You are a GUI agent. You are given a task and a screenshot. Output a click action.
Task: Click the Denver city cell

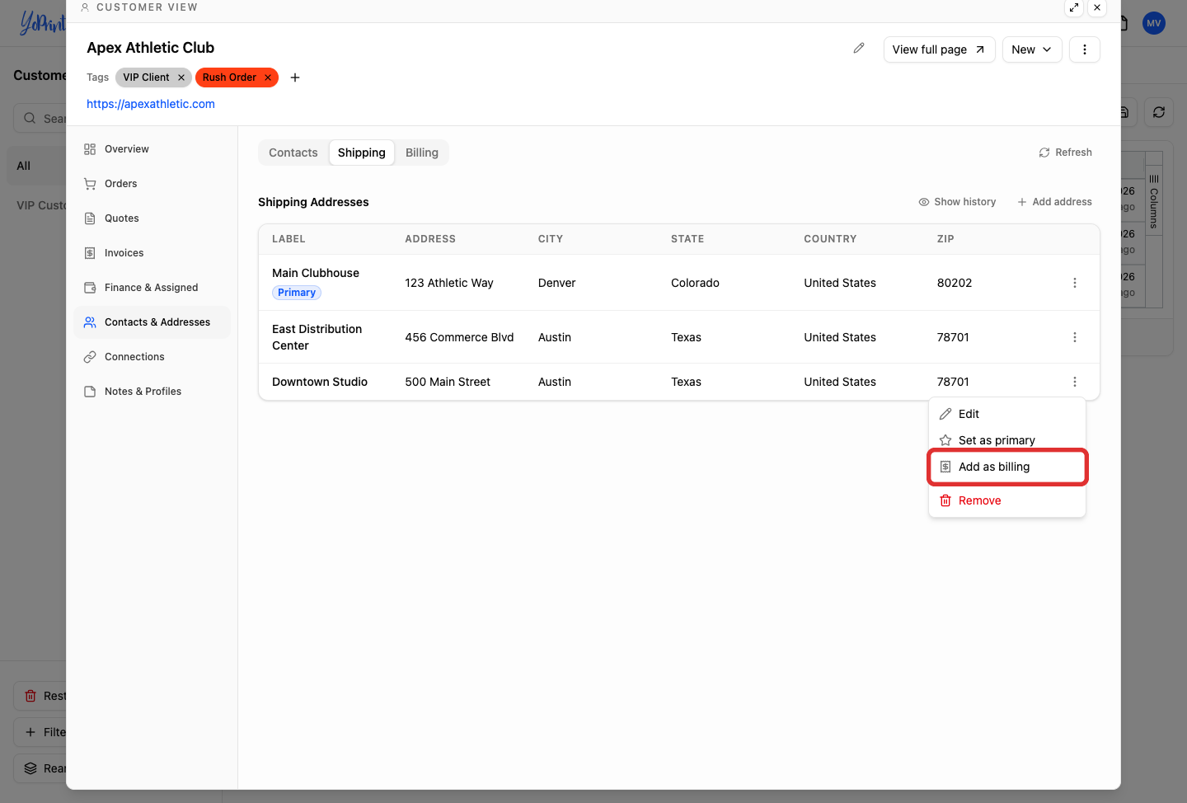[557, 283]
